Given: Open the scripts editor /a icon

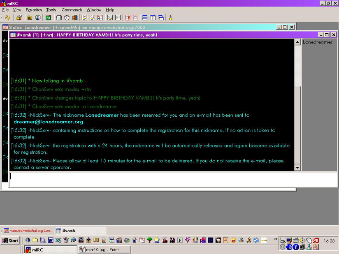Looking at the screenshot, I should [x=48, y=18].
